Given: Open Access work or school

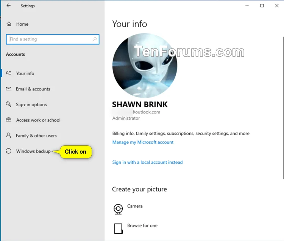Looking at the screenshot, I should (x=38, y=120).
